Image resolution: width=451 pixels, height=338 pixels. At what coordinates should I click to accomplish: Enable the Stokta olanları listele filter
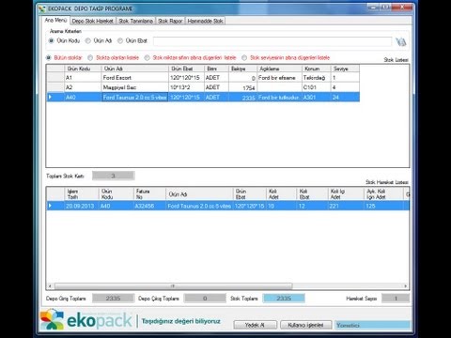(x=90, y=57)
